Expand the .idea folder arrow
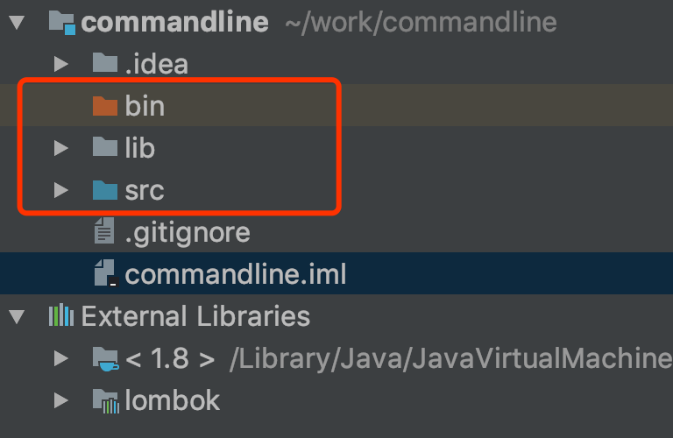This screenshot has width=673, height=438. [60, 63]
